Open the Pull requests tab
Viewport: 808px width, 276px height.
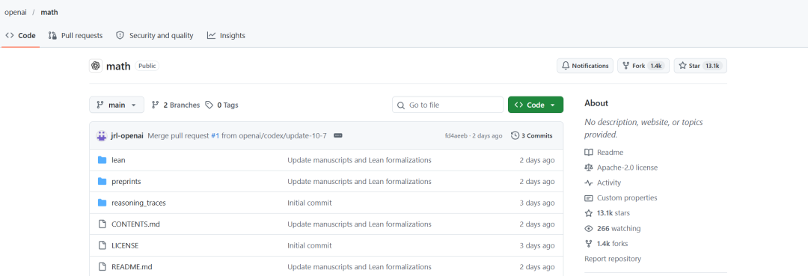(76, 36)
